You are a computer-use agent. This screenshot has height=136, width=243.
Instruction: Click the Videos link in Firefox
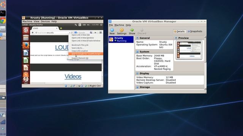[x=73, y=76]
